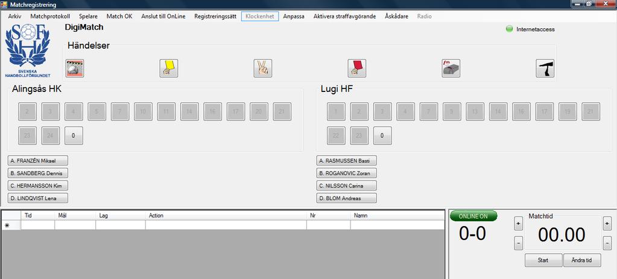Open the Arkiv menu

pyautogui.click(x=14, y=16)
